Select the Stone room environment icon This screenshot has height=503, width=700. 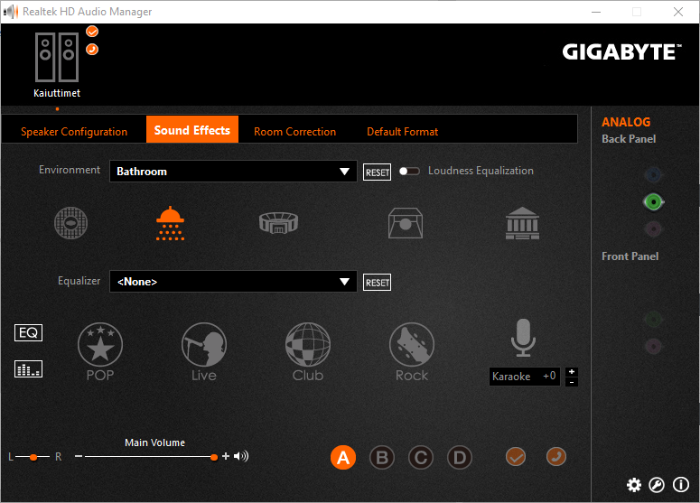click(406, 223)
